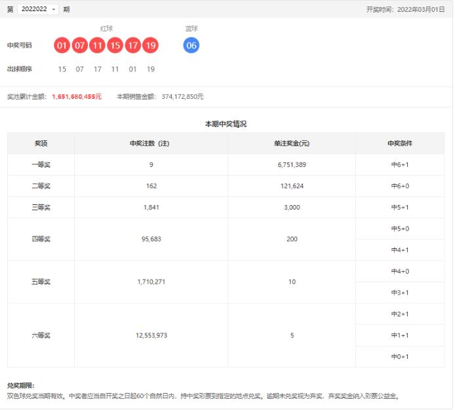
Task: Click the 中6+0 condition cell
Action: (x=400, y=186)
